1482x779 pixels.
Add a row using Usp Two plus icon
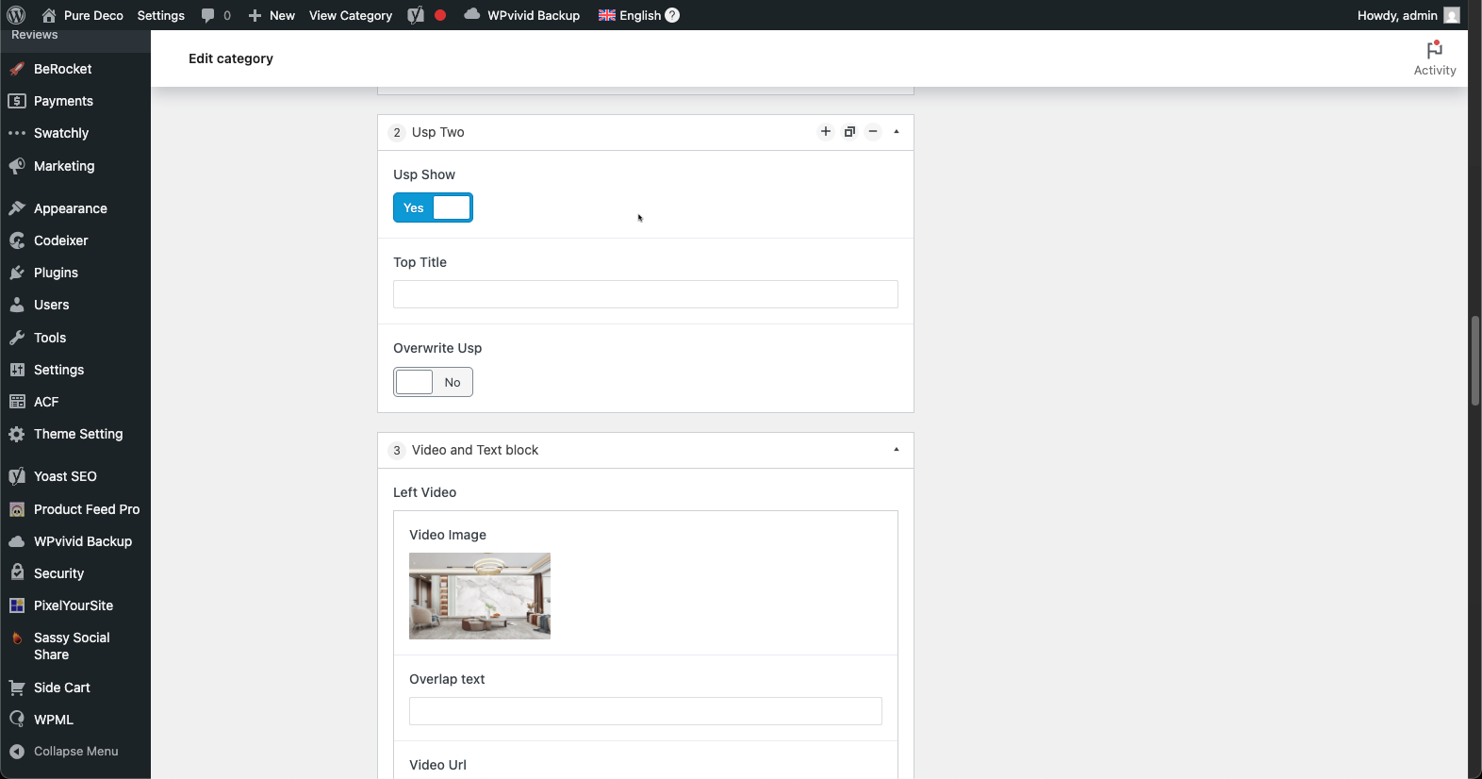[826, 132]
